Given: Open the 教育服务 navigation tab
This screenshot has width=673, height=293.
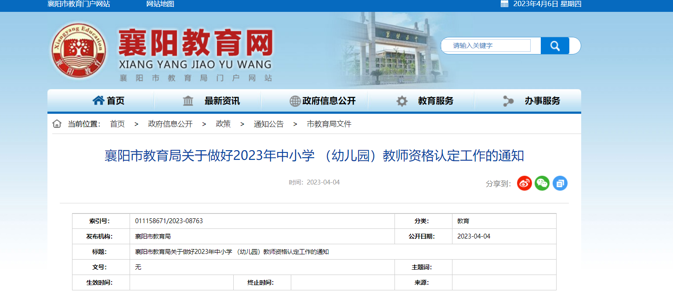Looking at the screenshot, I should [x=421, y=101].
